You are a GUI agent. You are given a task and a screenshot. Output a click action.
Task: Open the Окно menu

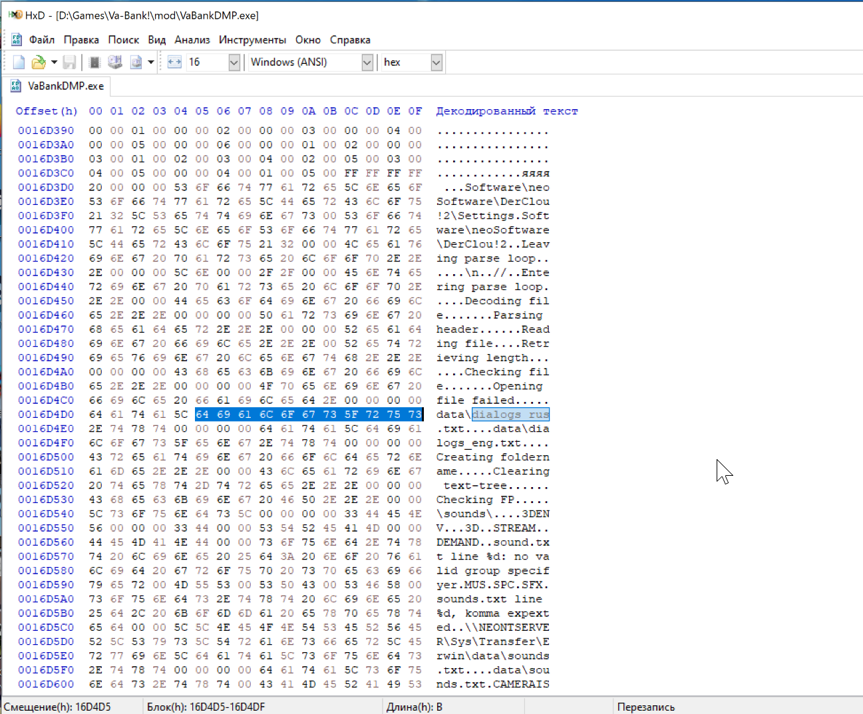tap(308, 40)
